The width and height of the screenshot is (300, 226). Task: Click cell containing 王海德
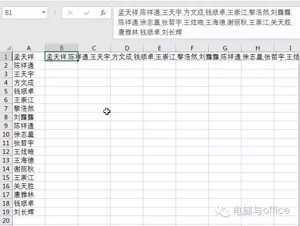(29, 160)
